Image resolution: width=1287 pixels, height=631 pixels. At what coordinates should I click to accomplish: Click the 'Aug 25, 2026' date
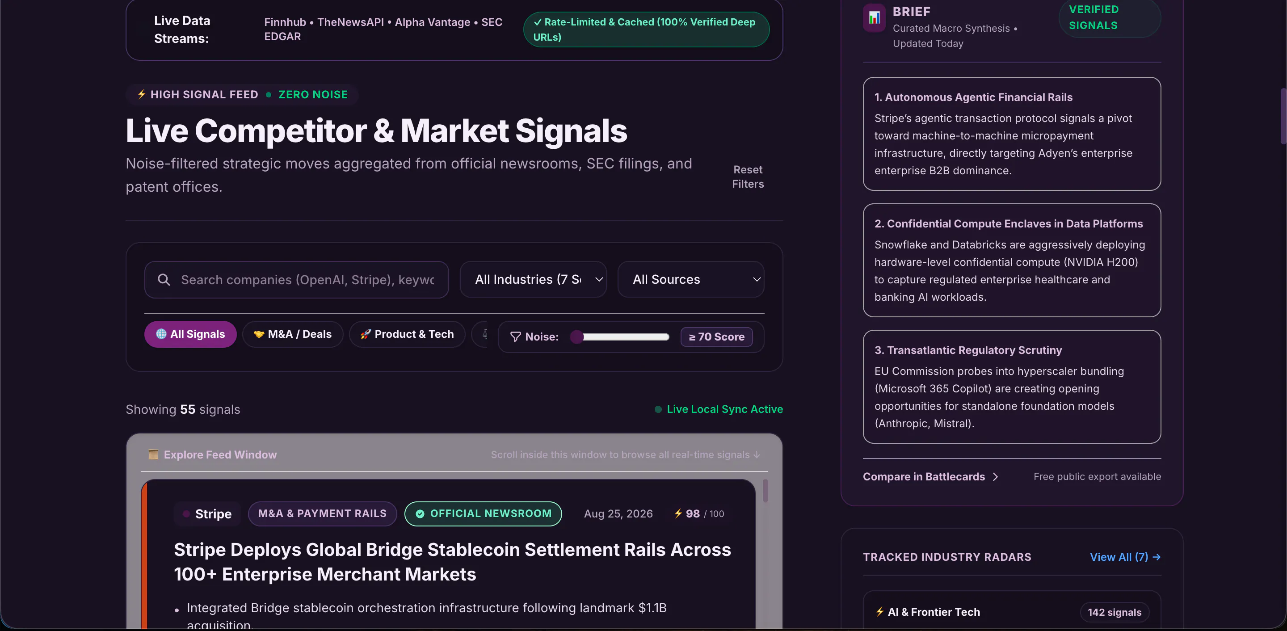[618, 513]
